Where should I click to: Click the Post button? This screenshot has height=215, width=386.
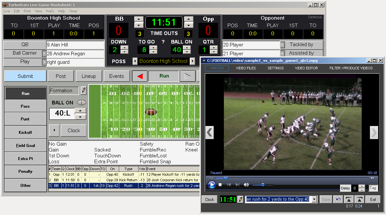pos(60,76)
